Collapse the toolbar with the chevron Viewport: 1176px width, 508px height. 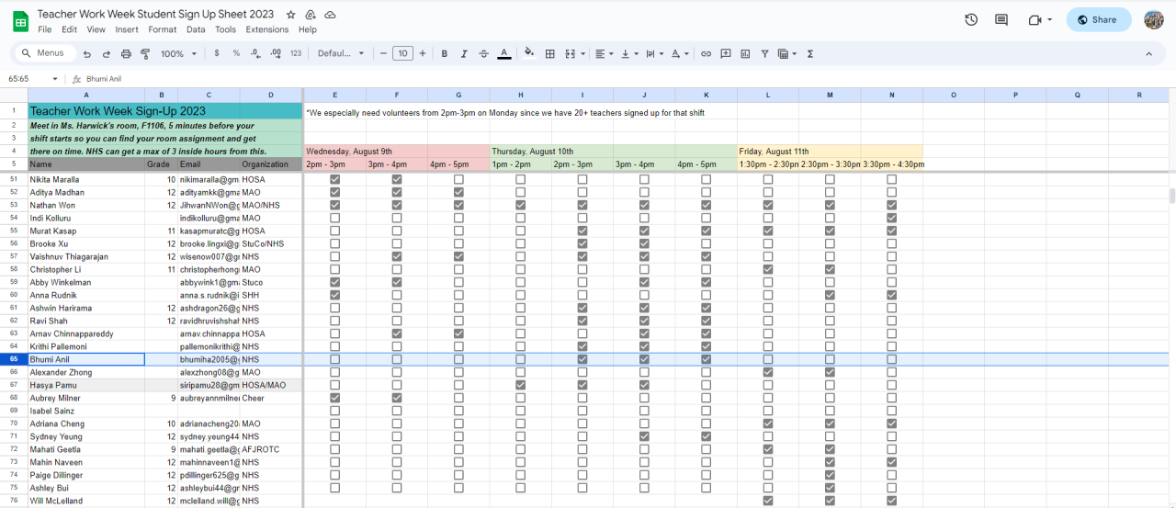coord(1148,54)
